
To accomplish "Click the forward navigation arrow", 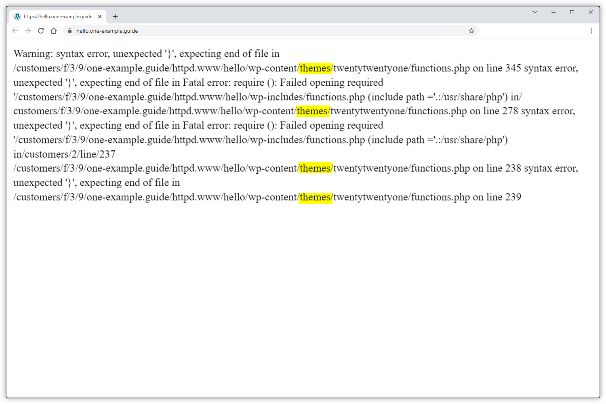I will coord(28,31).
